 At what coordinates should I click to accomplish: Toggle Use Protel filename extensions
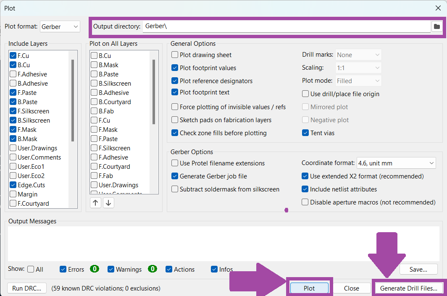tap(175, 163)
